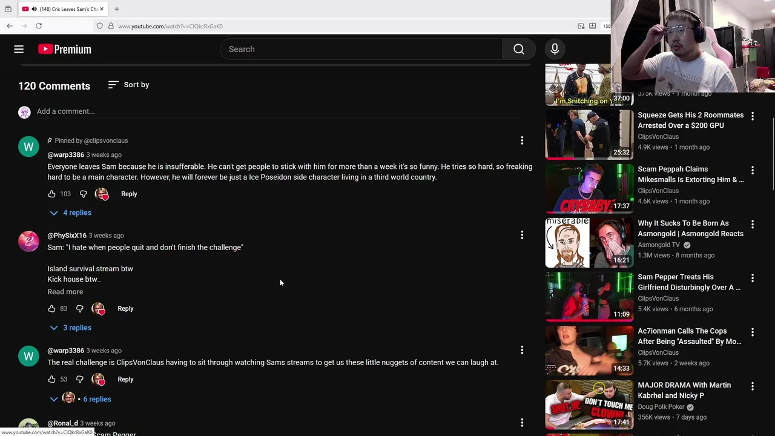775x436 pixels.
Task: Open @warp3386 channel from pinned comment
Action: (66, 155)
